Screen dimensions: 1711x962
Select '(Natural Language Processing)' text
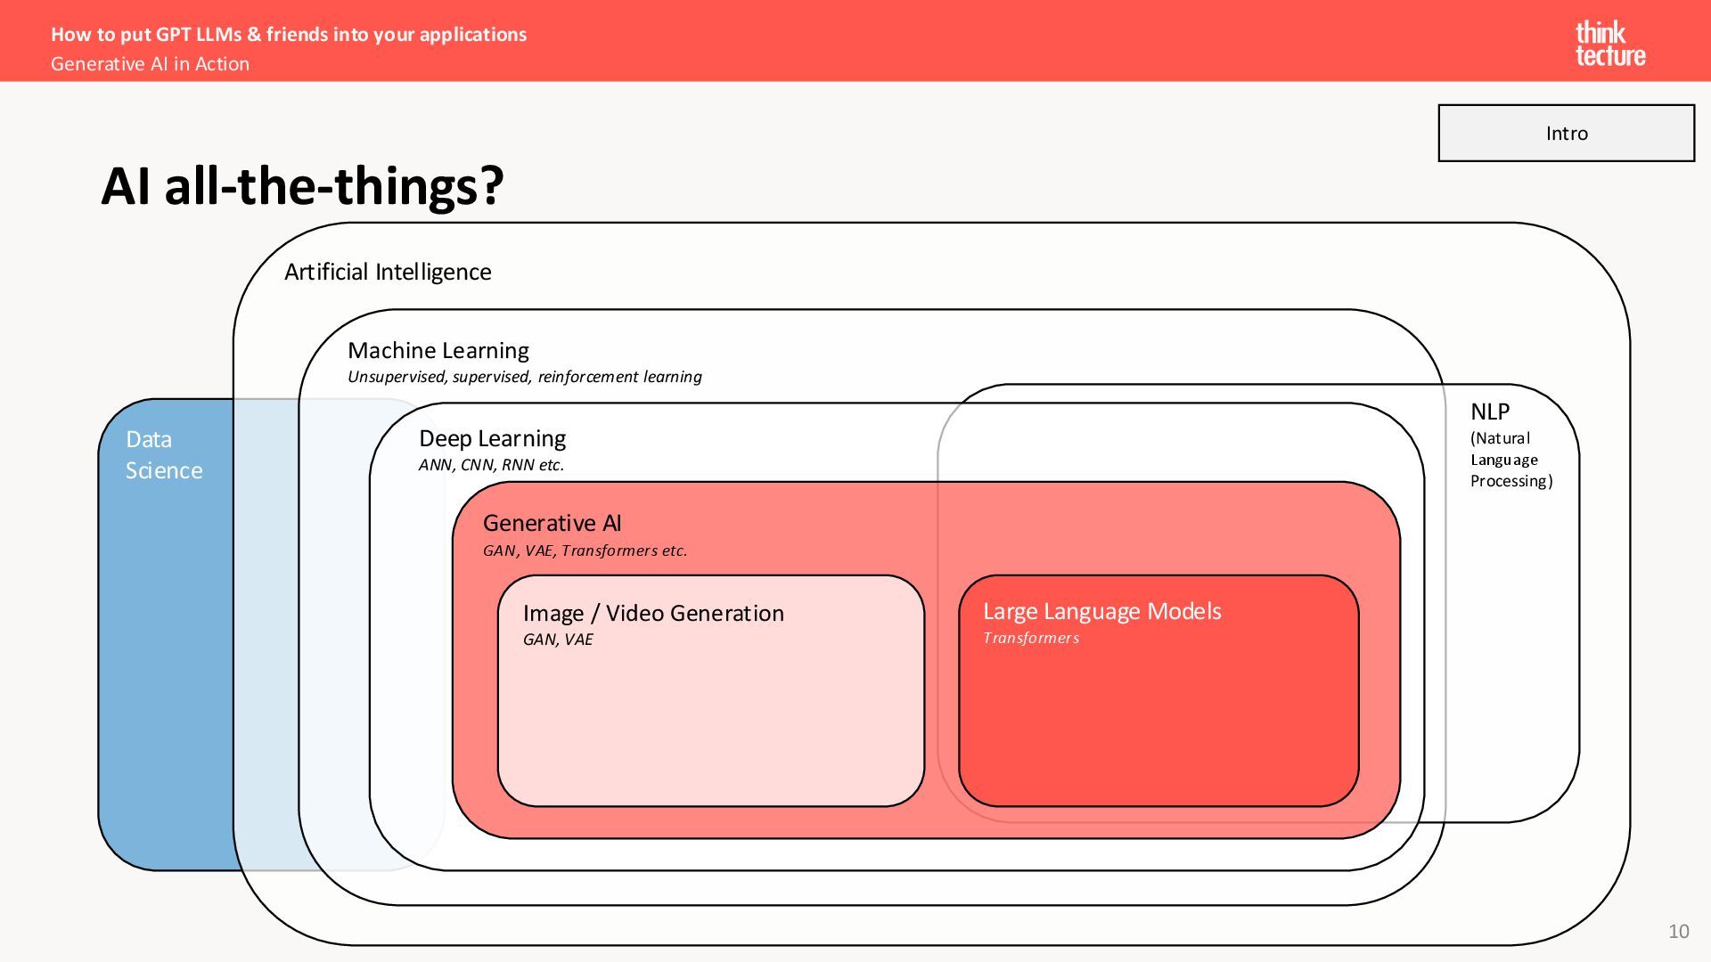[x=1511, y=460]
